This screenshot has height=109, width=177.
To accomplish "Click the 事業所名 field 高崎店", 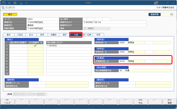I will point(43,25).
